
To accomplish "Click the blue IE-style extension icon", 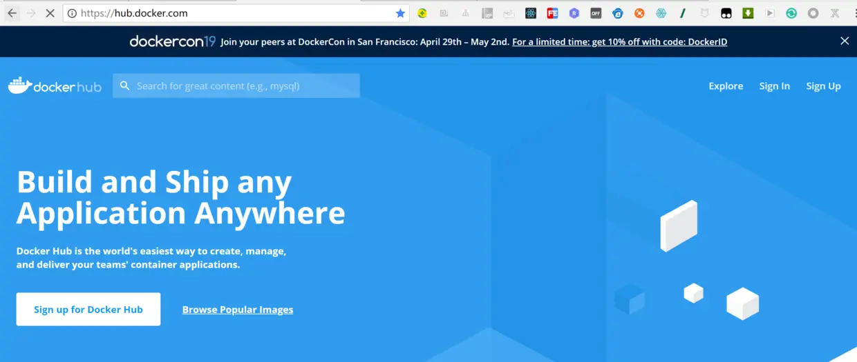I will tap(618, 13).
